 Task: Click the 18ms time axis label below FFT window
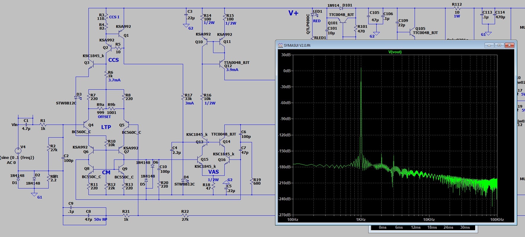click(x=432, y=227)
